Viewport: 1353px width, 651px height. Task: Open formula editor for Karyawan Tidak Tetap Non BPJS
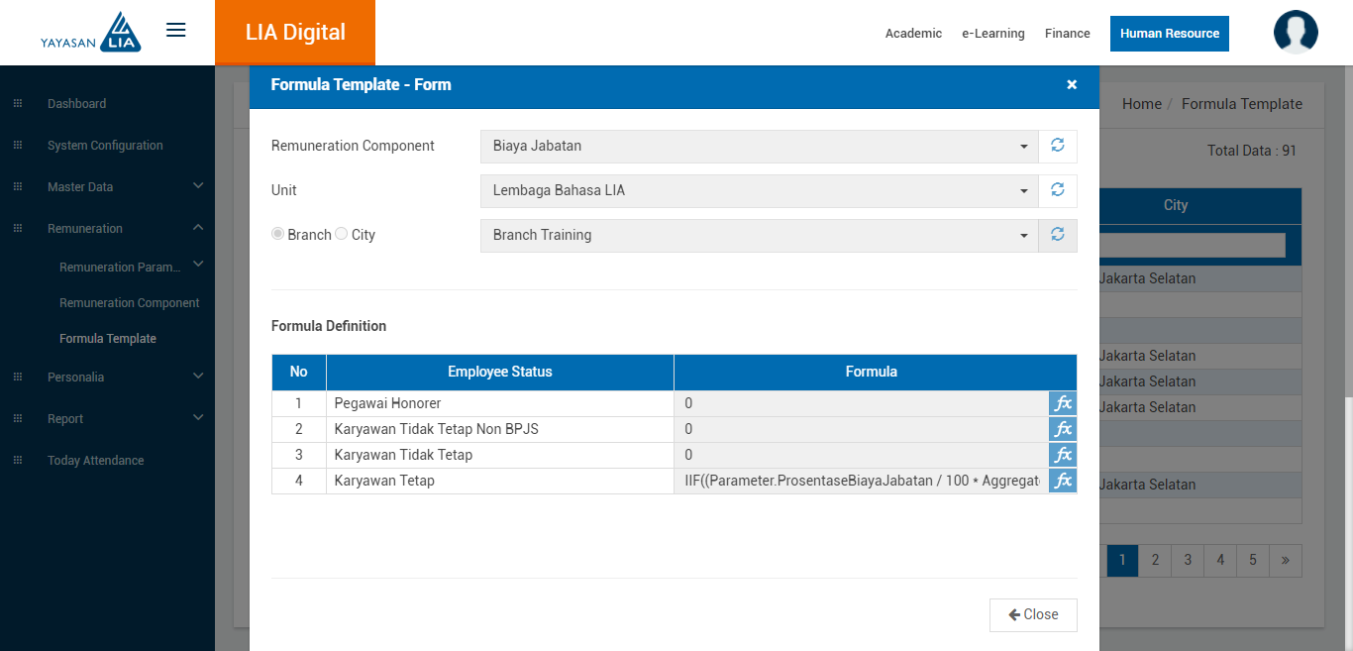click(x=1062, y=429)
